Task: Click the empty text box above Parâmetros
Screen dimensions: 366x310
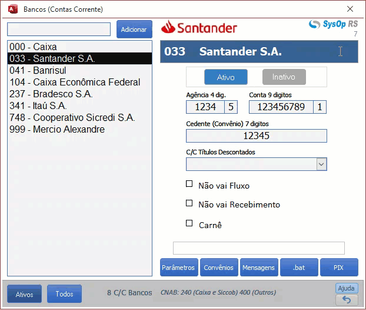Action: 259,248
